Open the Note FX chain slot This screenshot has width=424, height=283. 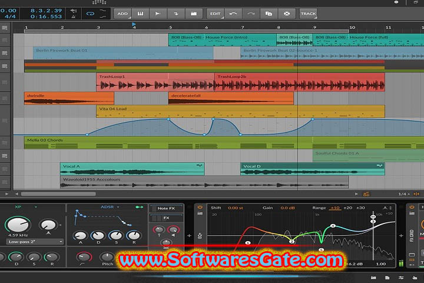(x=166, y=208)
